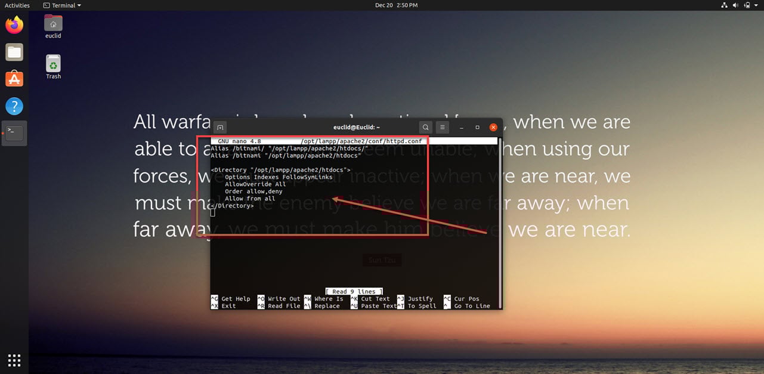
Task: Click the "^T To Spell" nano shortcut
Action: pos(417,306)
